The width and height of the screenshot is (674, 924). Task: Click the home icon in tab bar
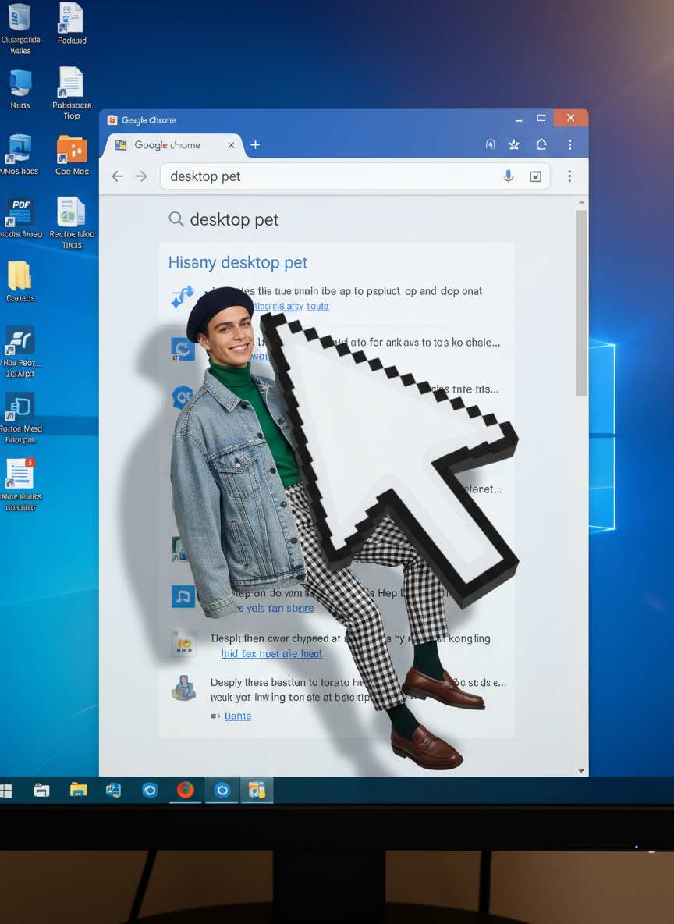[541, 144]
